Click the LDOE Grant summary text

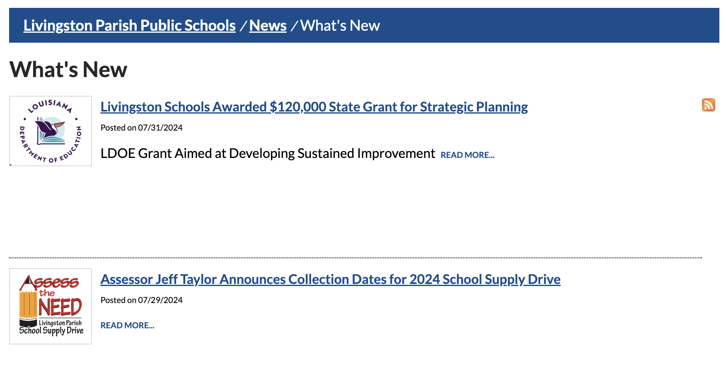point(268,153)
